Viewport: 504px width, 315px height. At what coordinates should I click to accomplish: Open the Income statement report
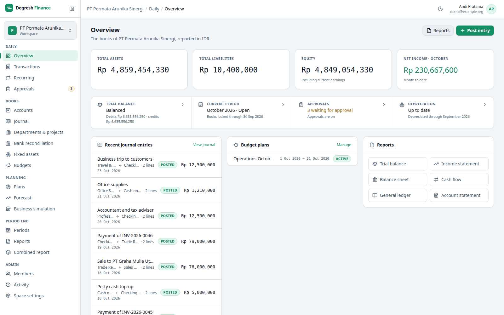(x=459, y=164)
